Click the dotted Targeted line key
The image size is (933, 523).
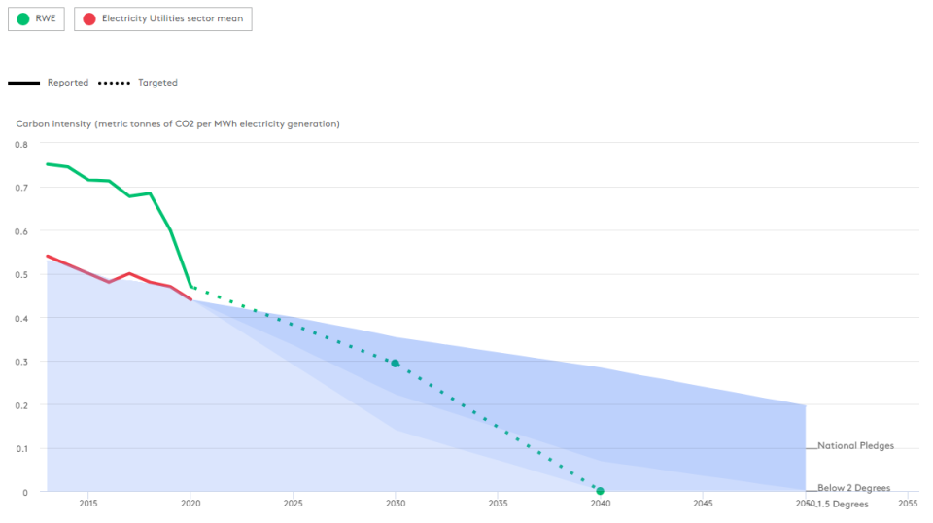tap(114, 83)
